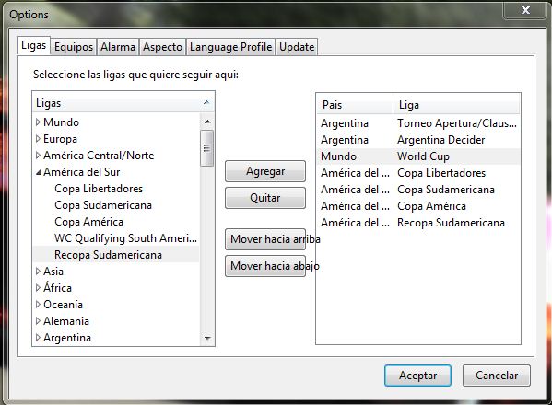
Task: Select Copa Libertadores in the selected list
Action: click(418, 173)
